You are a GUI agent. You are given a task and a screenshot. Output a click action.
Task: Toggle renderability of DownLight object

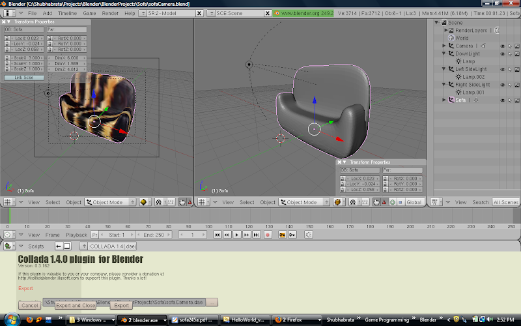point(516,54)
